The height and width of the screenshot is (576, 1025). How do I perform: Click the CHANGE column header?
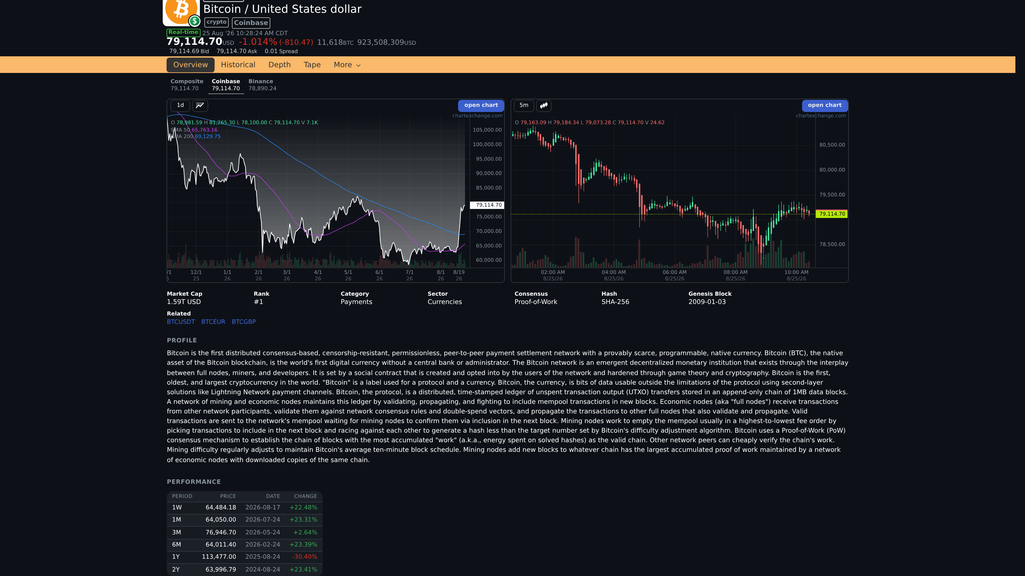305,496
